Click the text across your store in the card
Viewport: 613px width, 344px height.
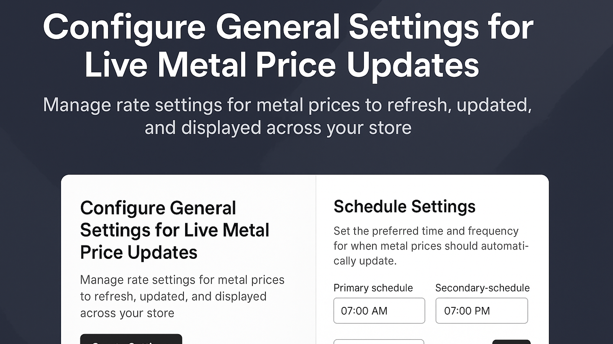click(x=127, y=313)
